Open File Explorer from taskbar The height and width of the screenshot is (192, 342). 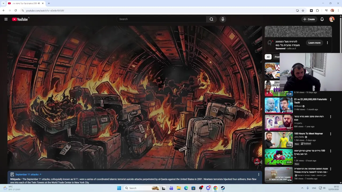pos(178,188)
